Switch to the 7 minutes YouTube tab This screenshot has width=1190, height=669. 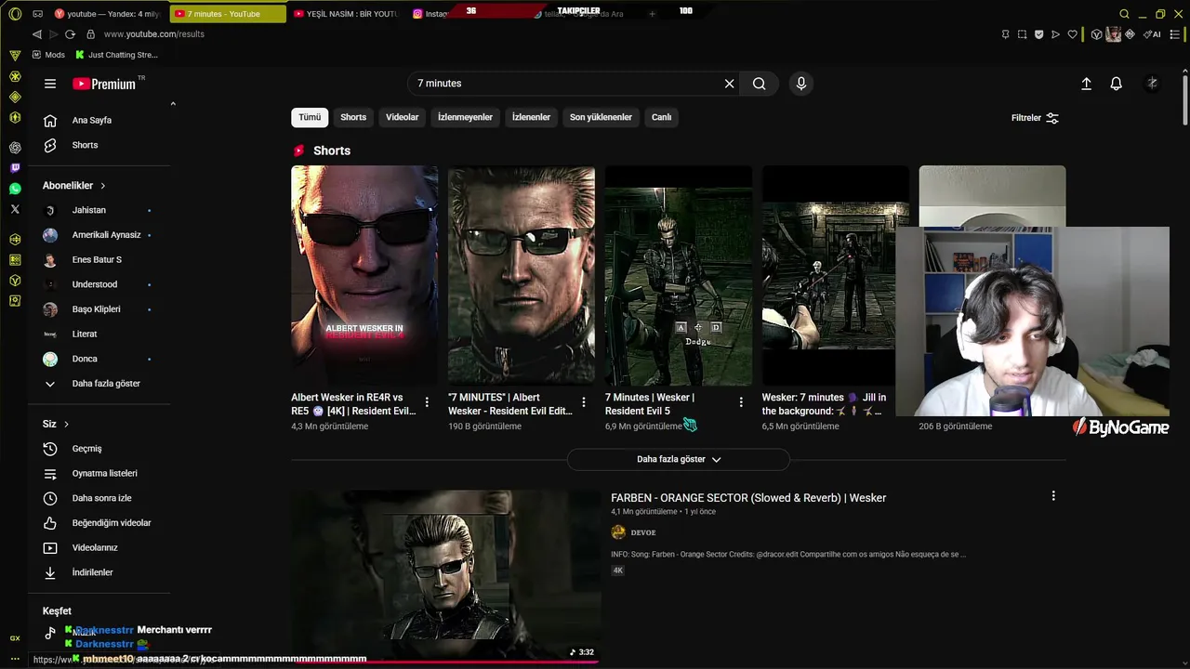[x=228, y=14]
